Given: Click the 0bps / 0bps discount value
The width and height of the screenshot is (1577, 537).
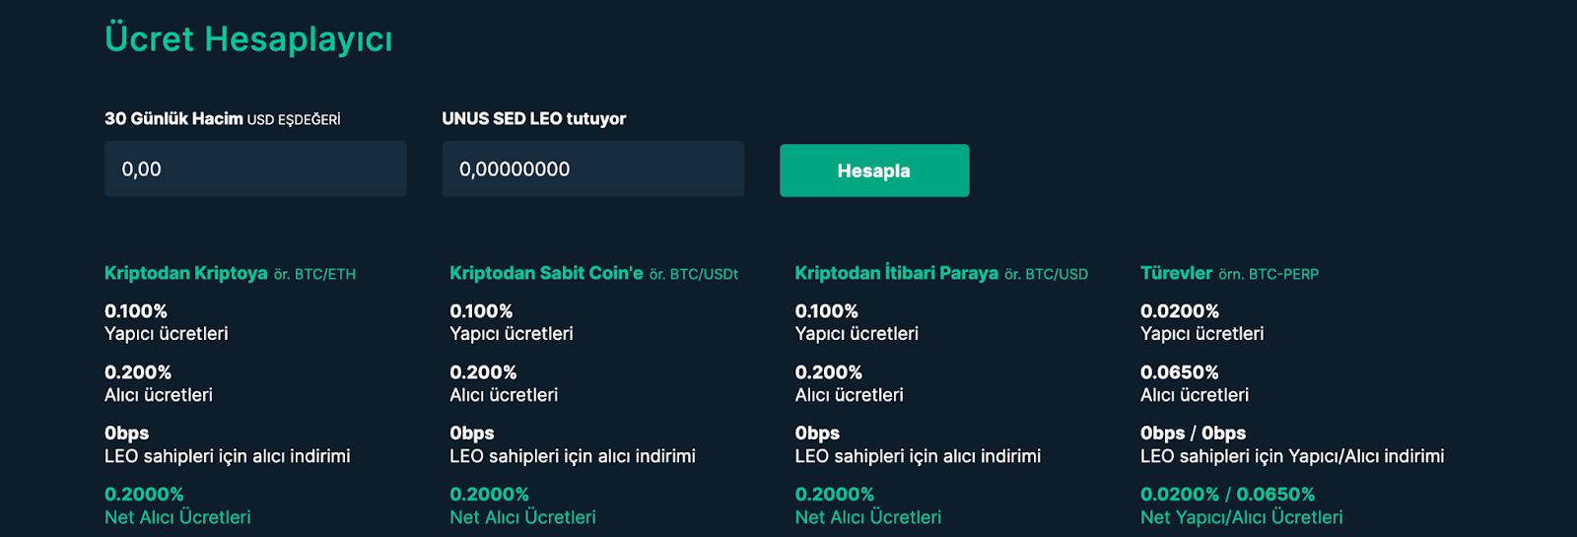Looking at the screenshot, I should click(1193, 434).
